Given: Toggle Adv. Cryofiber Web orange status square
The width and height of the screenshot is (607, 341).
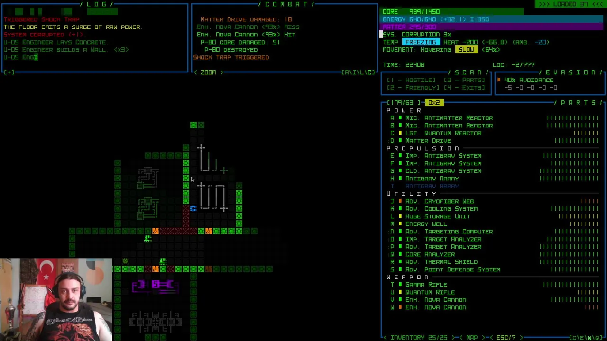Looking at the screenshot, I should pyautogui.click(x=400, y=201).
